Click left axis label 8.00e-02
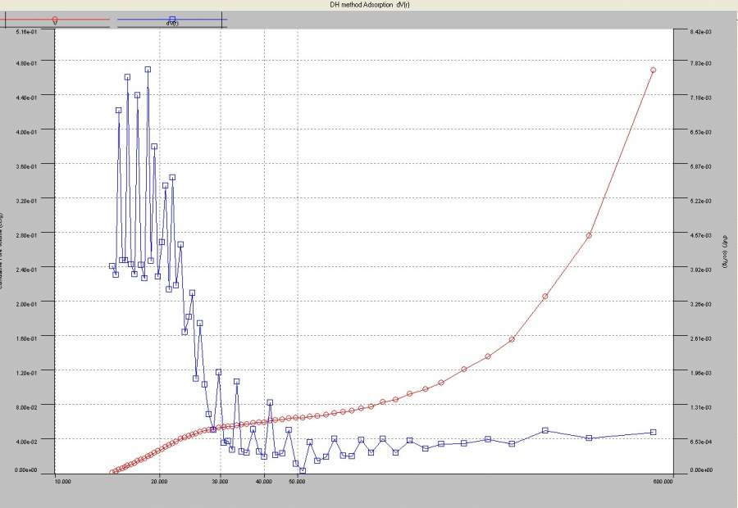 click(x=27, y=407)
